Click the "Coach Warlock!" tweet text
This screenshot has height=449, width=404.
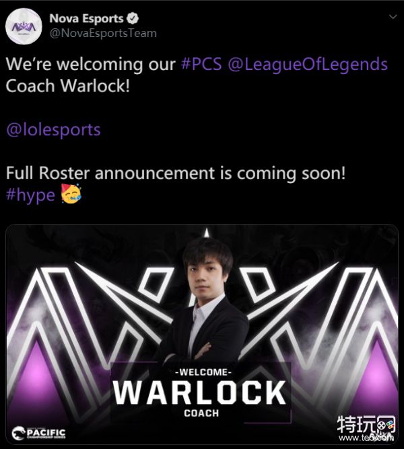[68, 86]
